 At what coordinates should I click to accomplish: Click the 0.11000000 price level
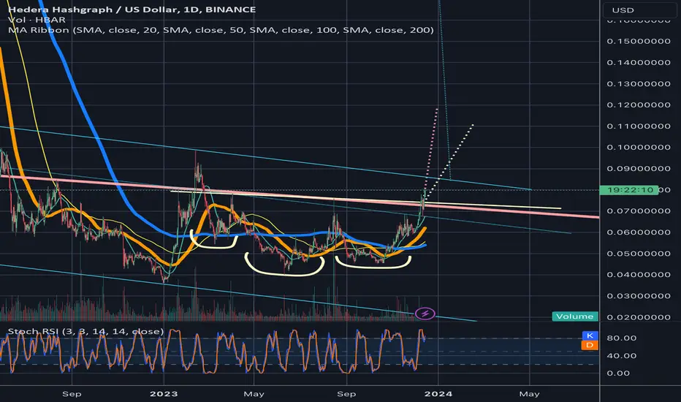pyautogui.click(x=639, y=126)
